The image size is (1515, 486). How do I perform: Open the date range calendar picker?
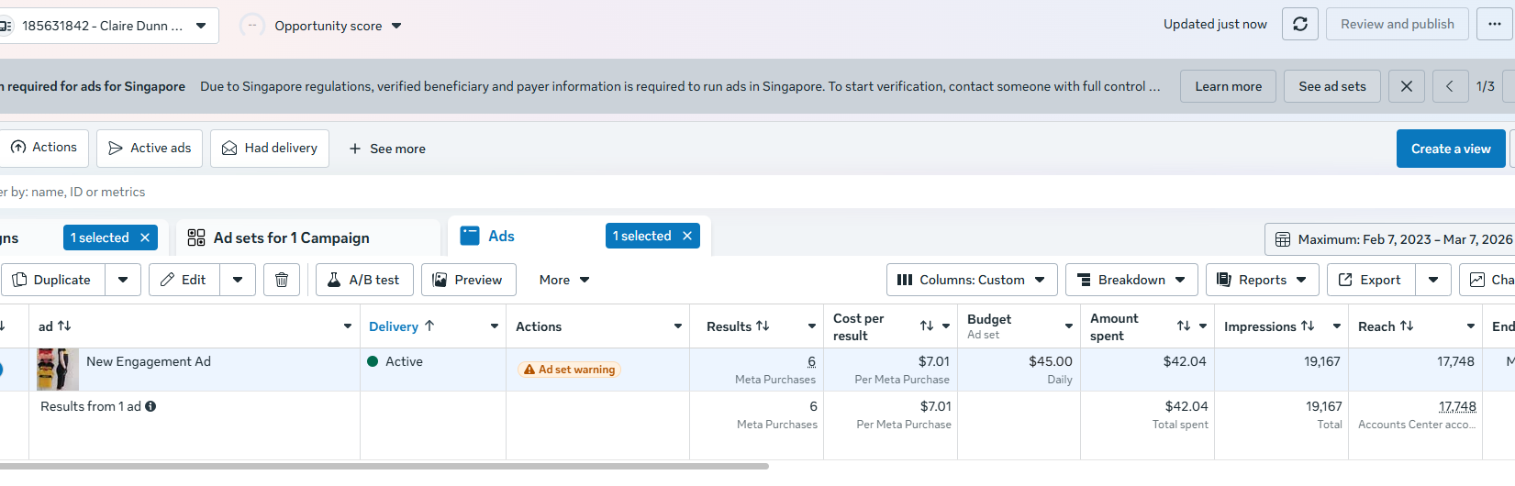(x=1392, y=239)
